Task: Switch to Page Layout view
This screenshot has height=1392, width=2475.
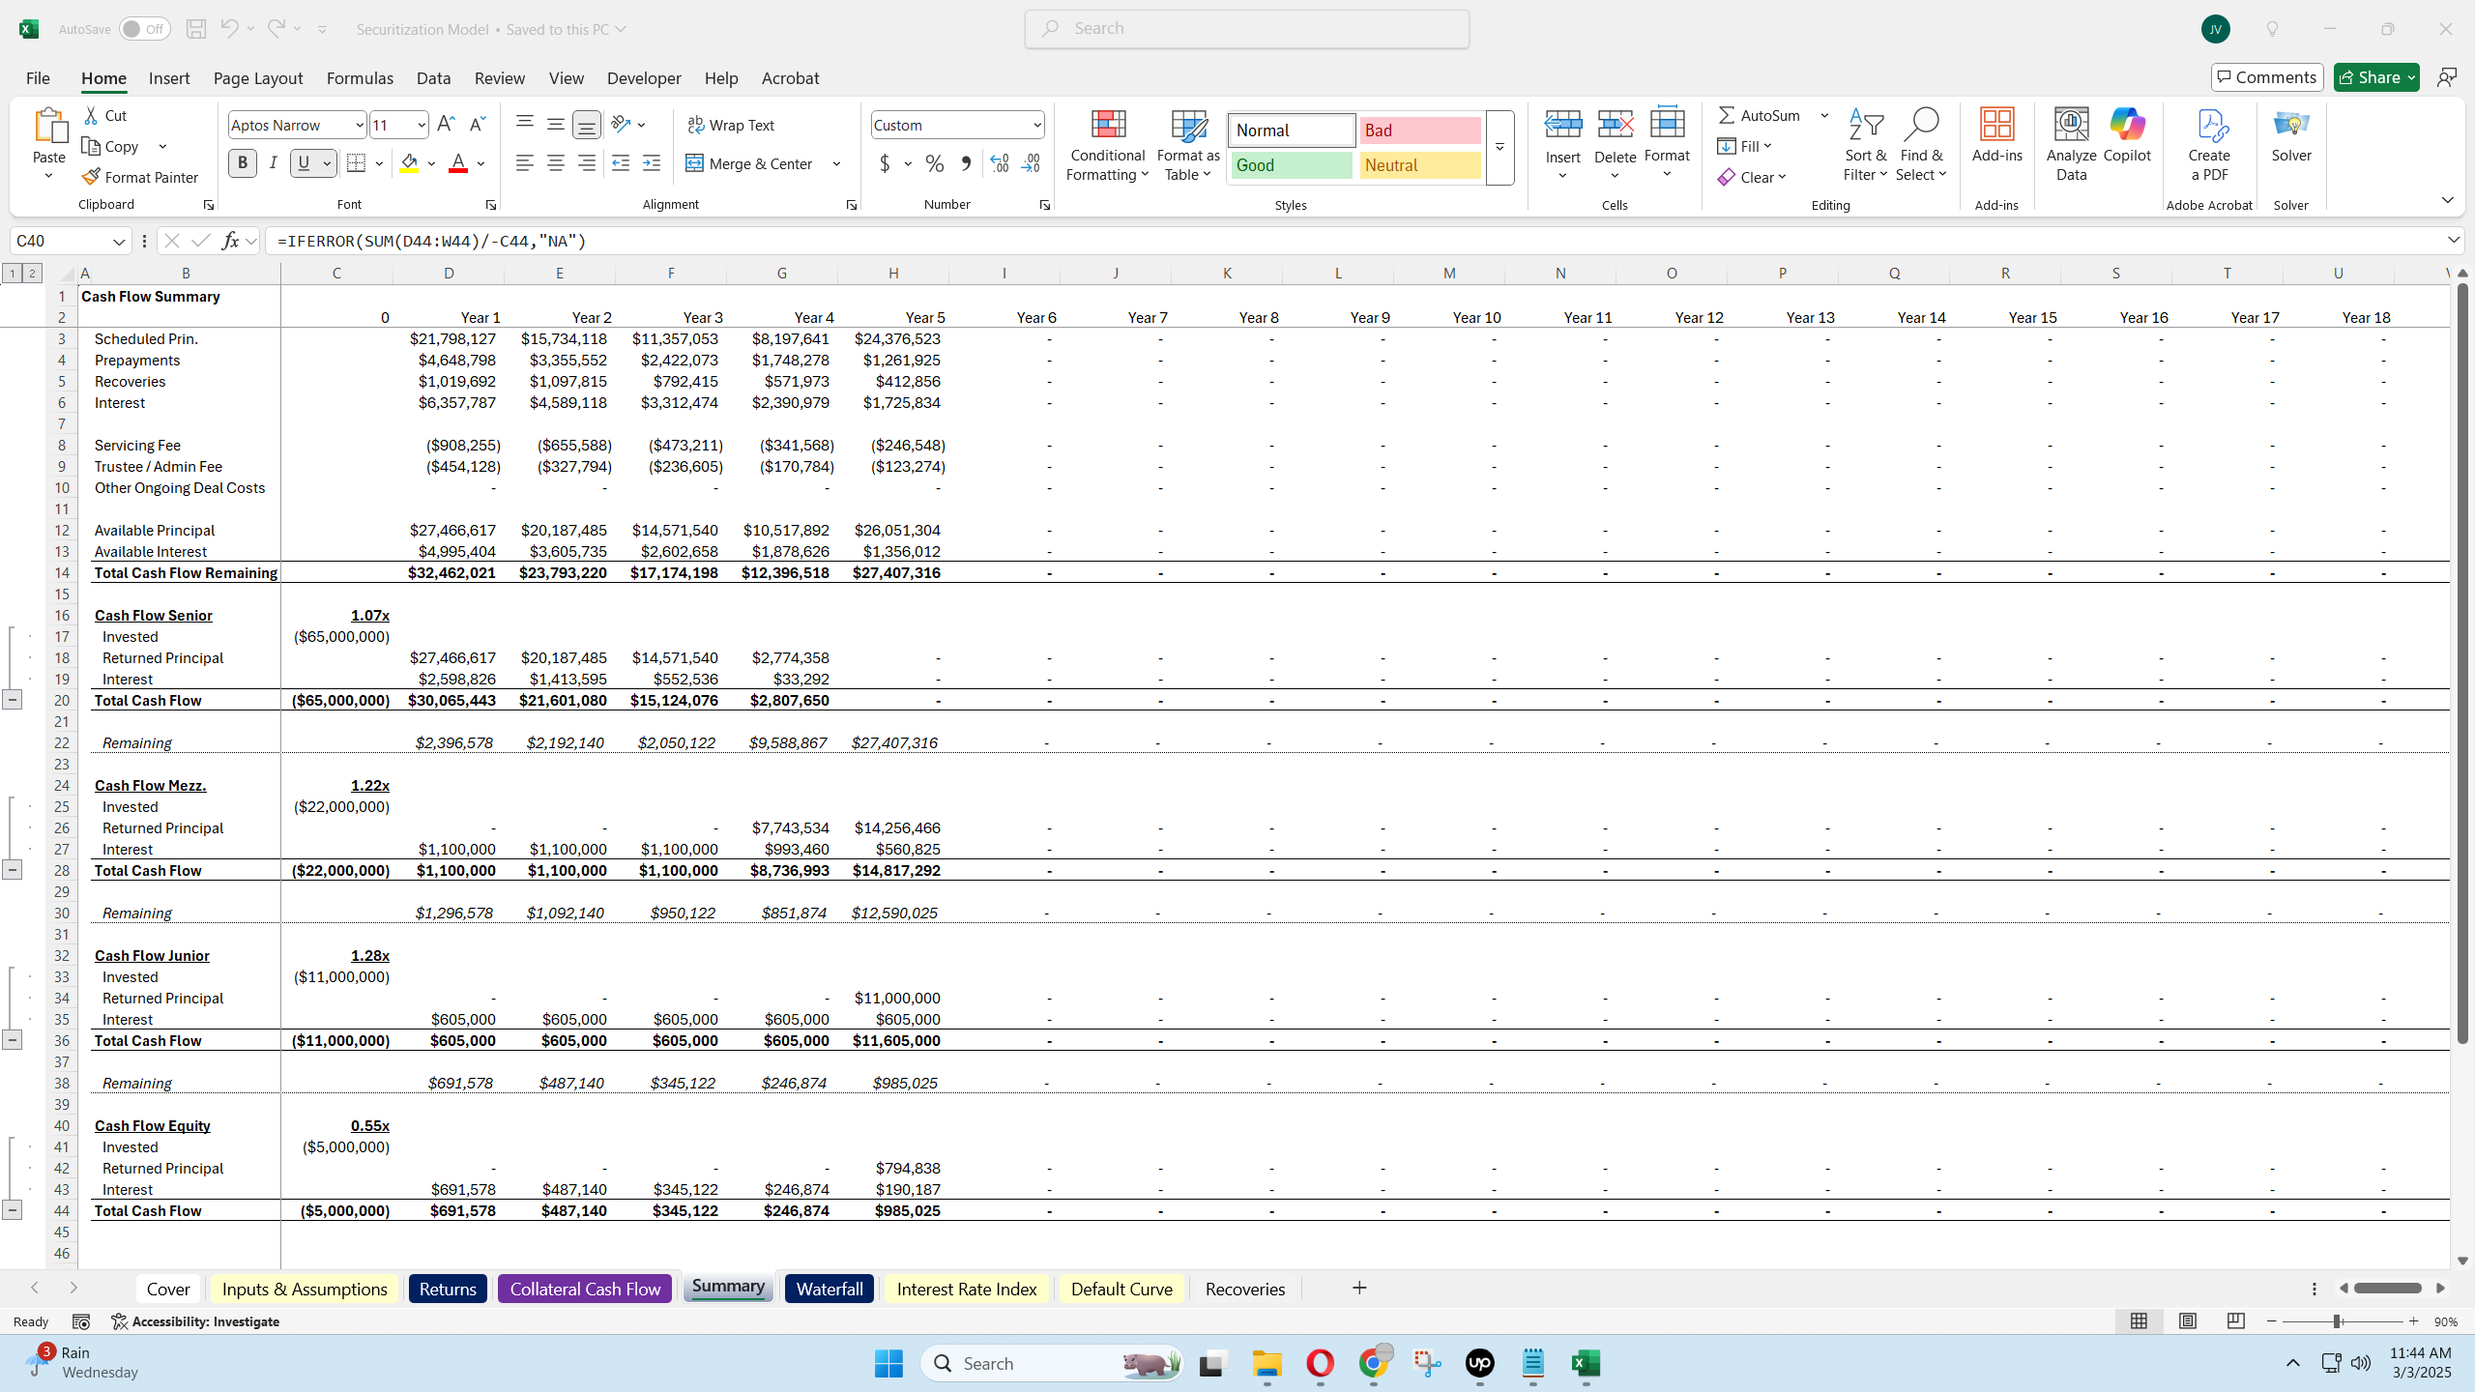Action: point(2187,1320)
